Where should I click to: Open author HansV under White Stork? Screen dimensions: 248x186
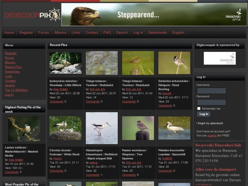click(x=58, y=158)
